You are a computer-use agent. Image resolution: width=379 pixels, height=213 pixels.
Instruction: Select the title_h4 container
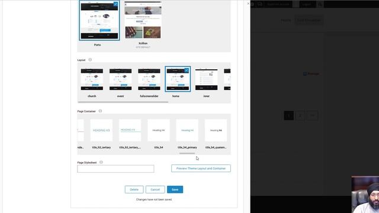click(159, 130)
